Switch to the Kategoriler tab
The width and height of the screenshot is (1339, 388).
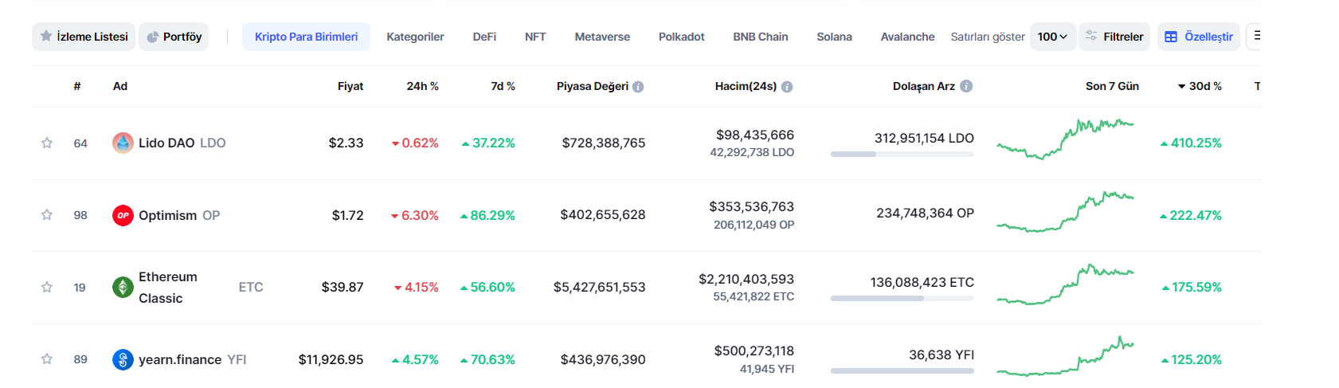click(415, 37)
